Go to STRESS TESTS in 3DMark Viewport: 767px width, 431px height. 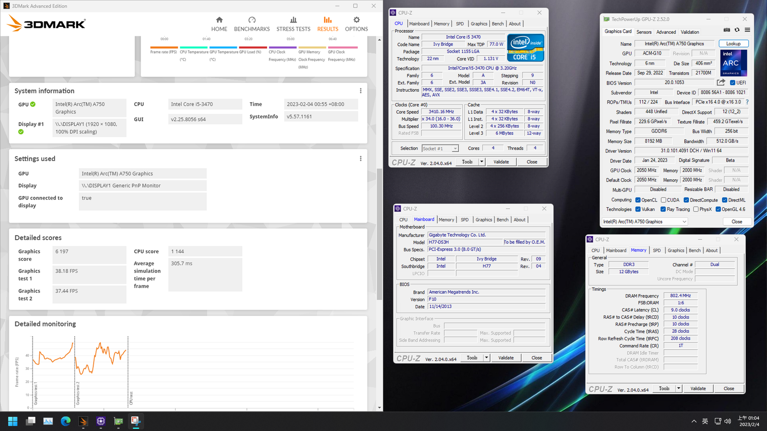(293, 24)
